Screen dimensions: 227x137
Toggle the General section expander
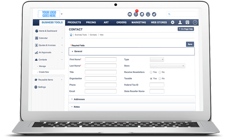pos(73,51)
